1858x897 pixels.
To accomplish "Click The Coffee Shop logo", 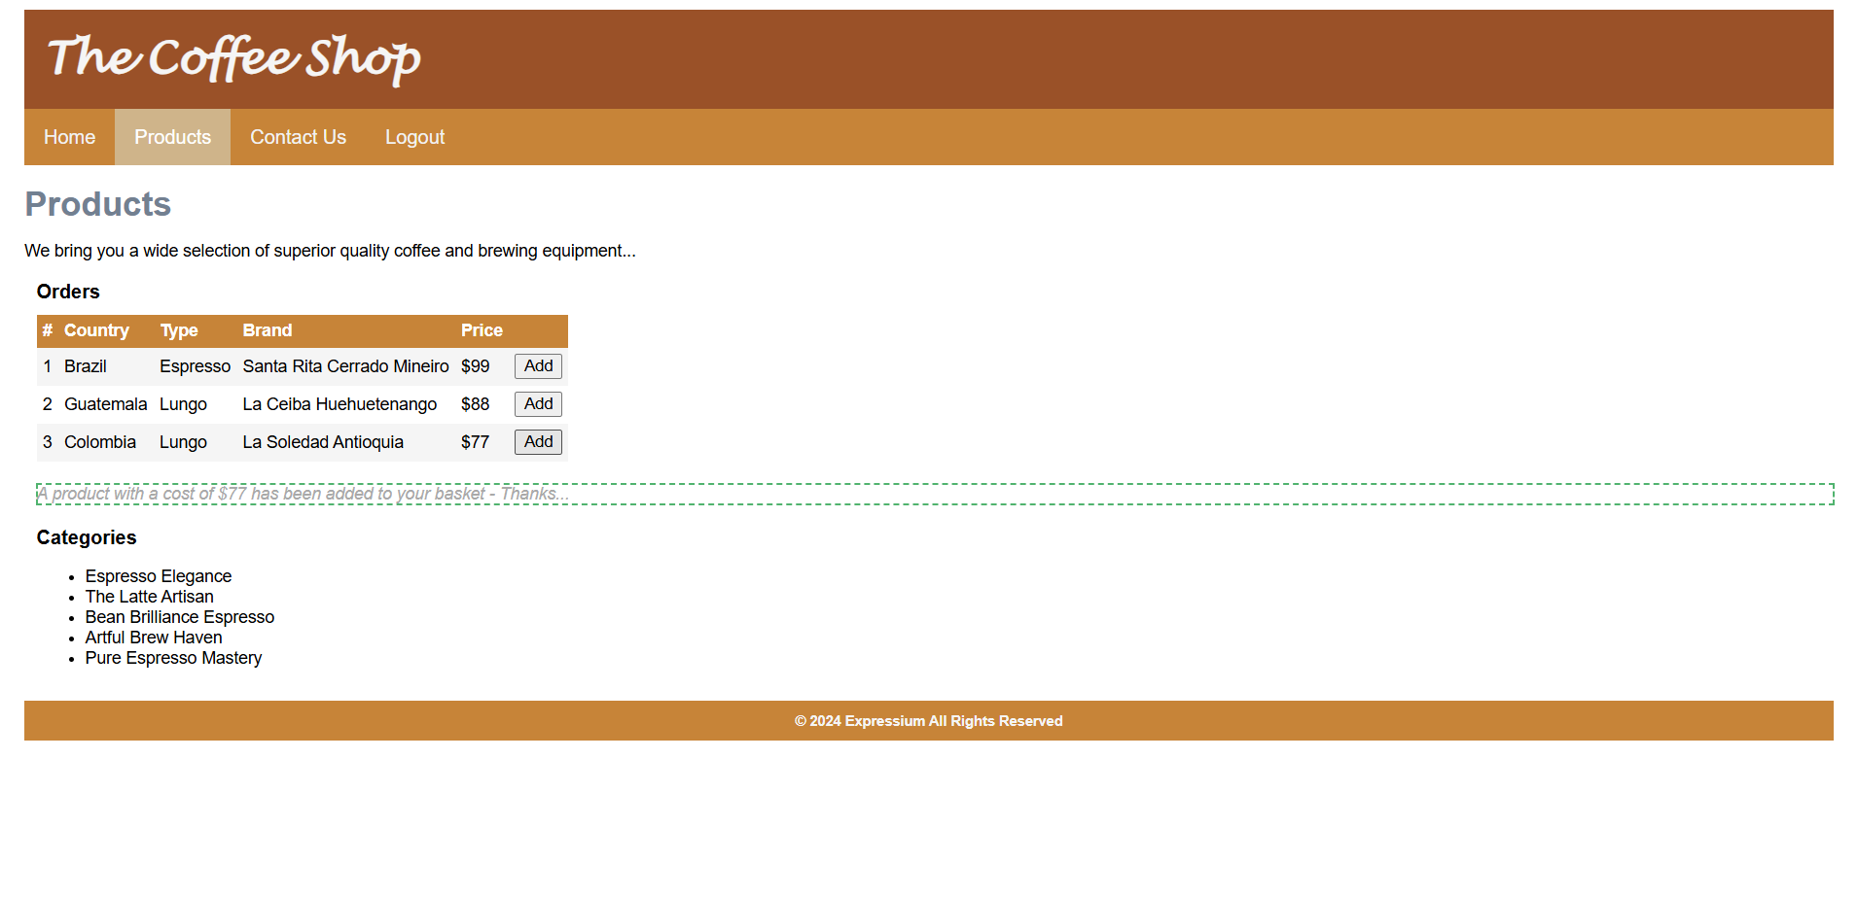I will (234, 58).
